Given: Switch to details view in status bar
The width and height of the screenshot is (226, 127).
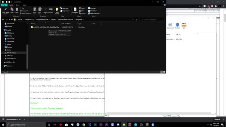Looking at the screenshot, I should [x=161, y=72].
